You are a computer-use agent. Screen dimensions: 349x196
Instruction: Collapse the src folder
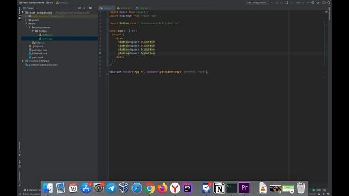pos(26,23)
